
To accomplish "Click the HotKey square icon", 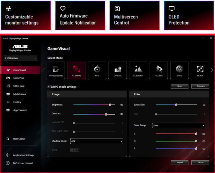I will tap(8, 102).
